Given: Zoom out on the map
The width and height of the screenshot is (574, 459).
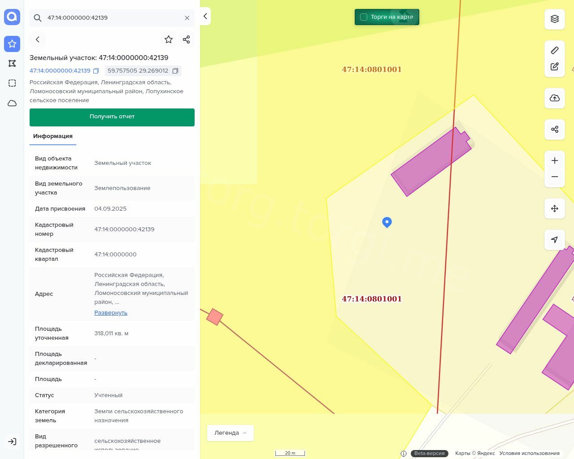Looking at the screenshot, I should click(554, 177).
